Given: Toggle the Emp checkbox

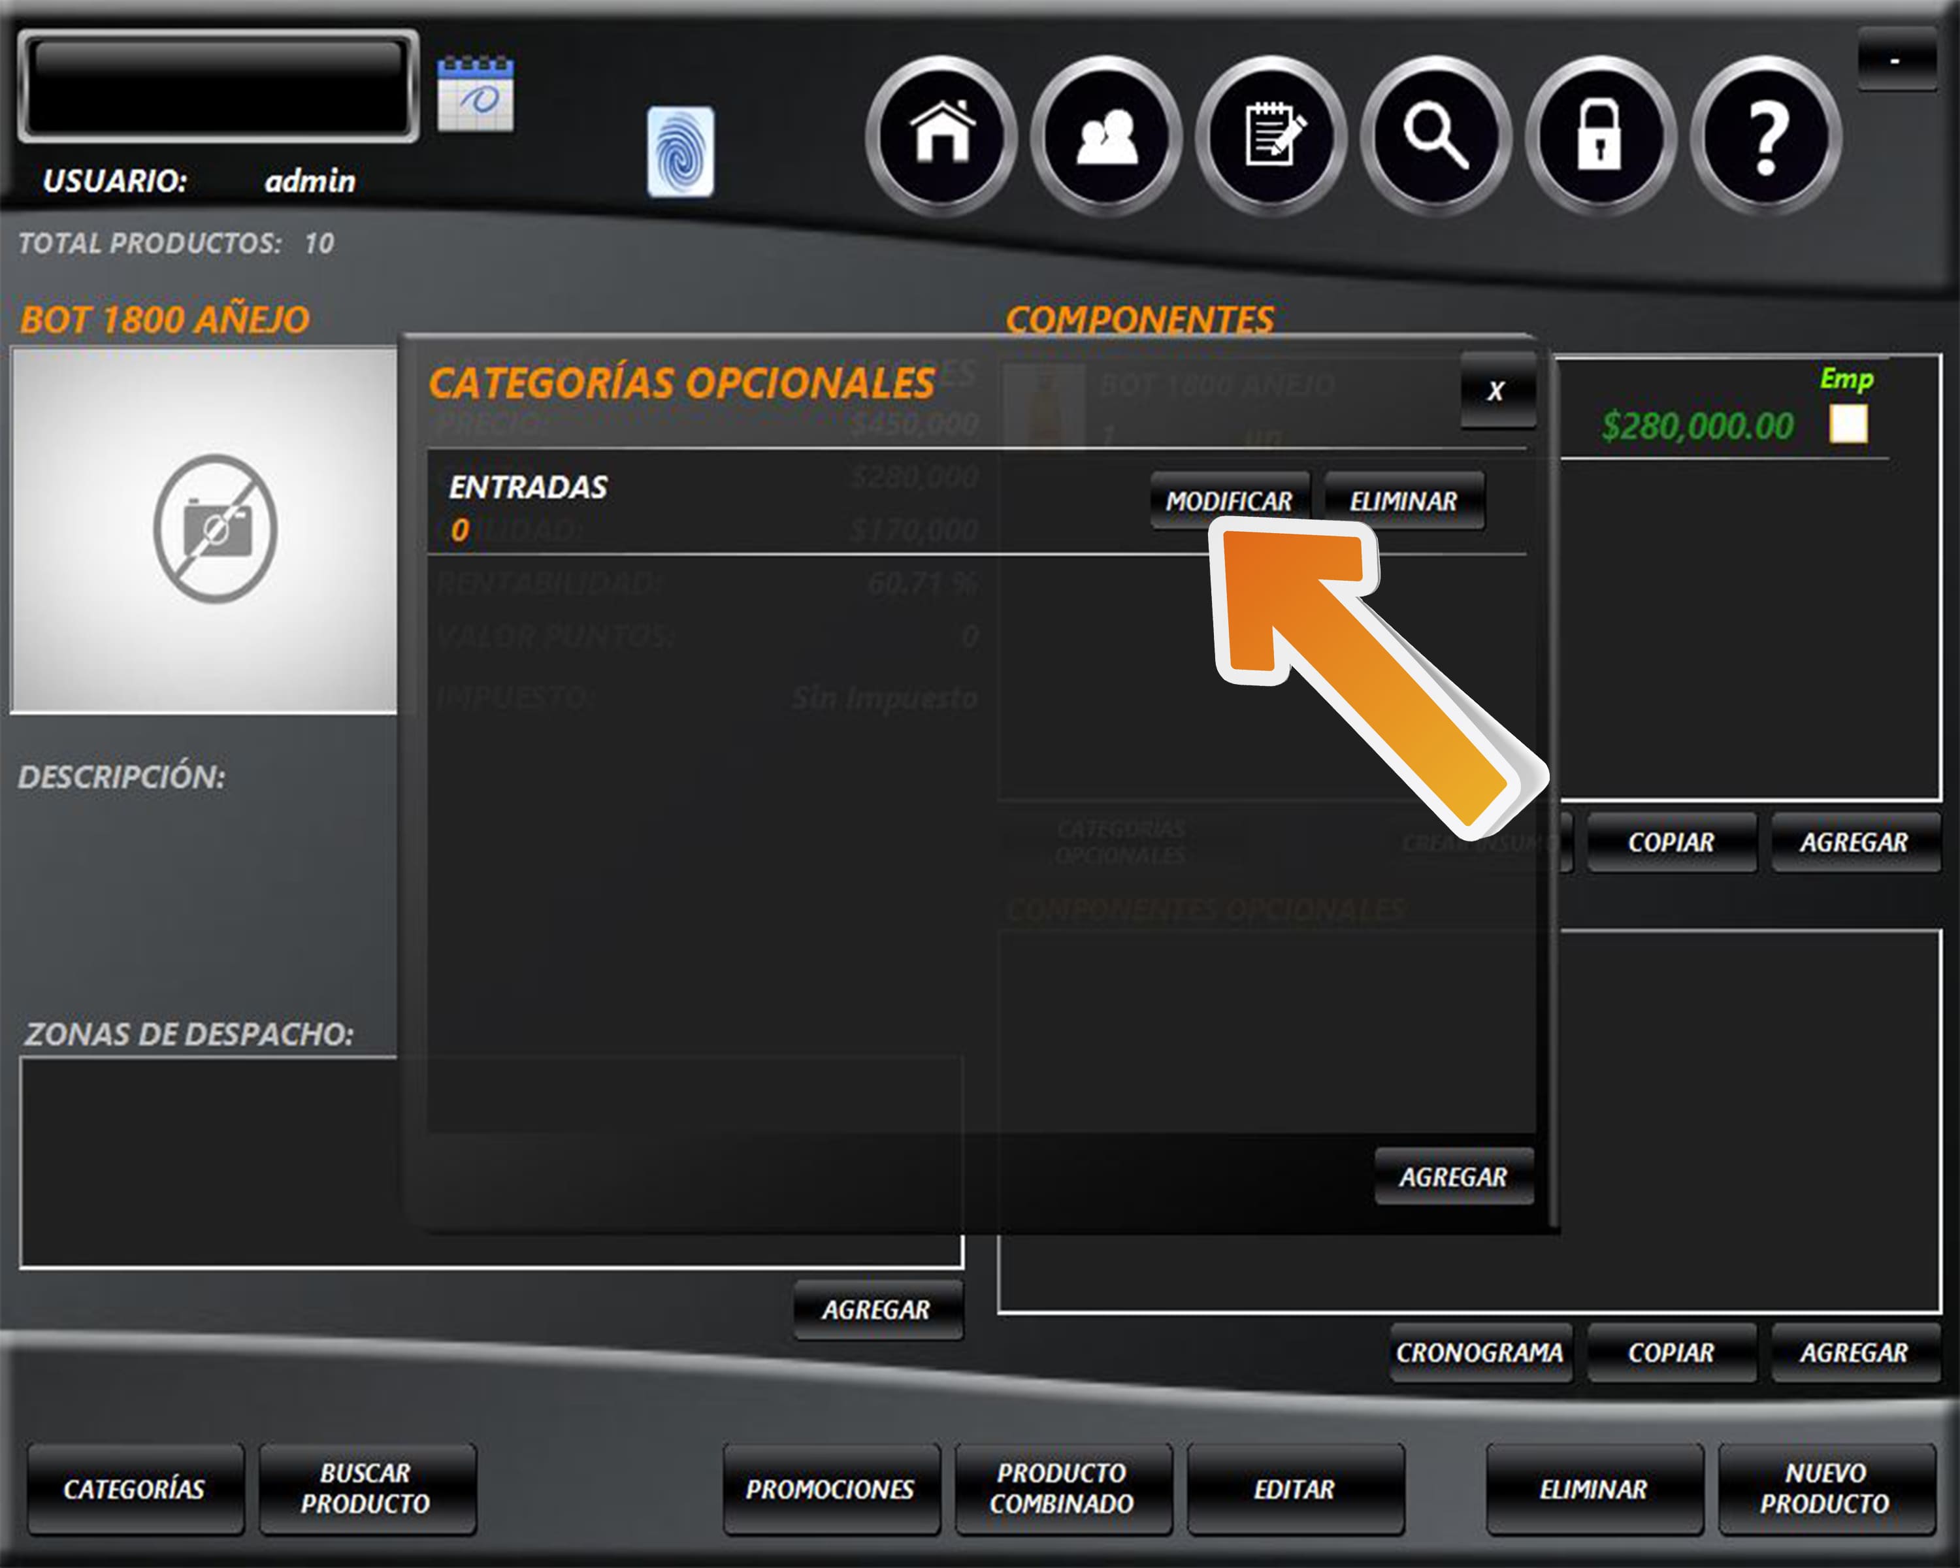Looking at the screenshot, I should 1848,425.
